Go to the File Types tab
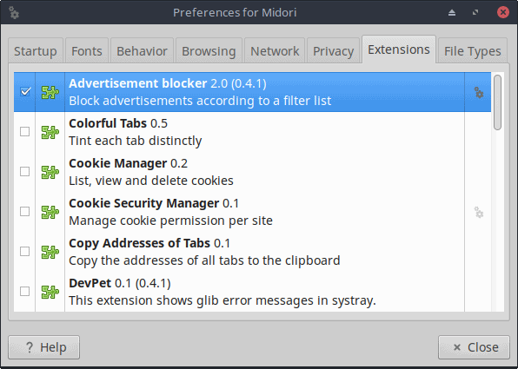This screenshot has height=369, width=518. [x=473, y=51]
